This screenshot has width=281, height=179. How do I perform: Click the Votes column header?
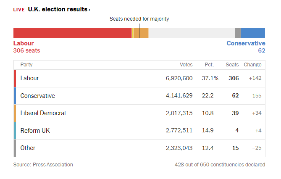pos(186,65)
